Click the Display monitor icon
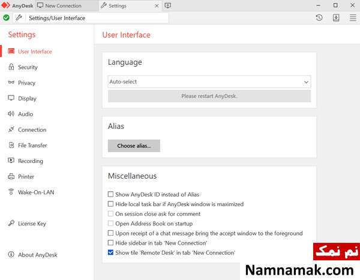Viewport: 360px width, 280px height. [11, 98]
